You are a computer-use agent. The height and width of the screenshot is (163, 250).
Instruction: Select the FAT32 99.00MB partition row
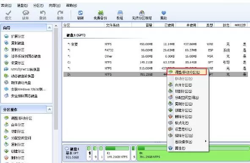click(156, 50)
